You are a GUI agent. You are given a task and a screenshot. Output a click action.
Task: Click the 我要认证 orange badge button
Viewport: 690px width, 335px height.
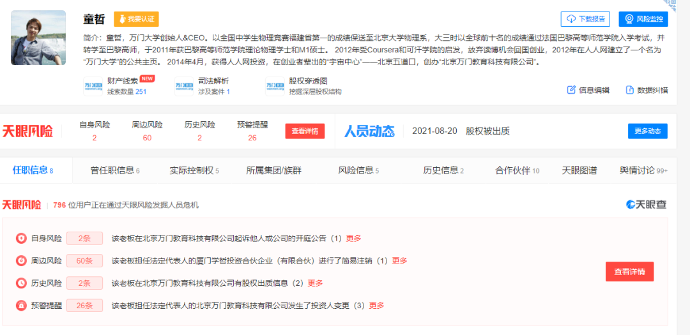[x=136, y=19]
